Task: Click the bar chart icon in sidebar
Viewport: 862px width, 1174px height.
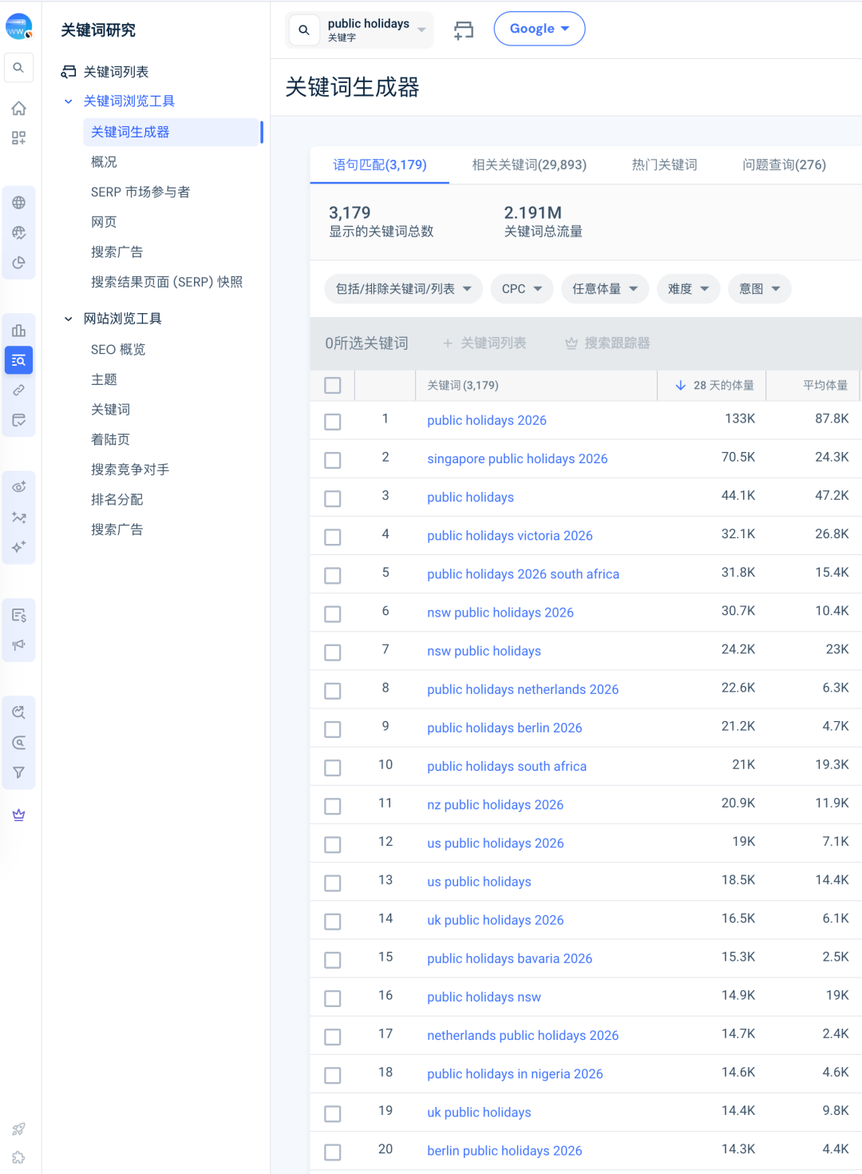Action: pyautogui.click(x=18, y=331)
